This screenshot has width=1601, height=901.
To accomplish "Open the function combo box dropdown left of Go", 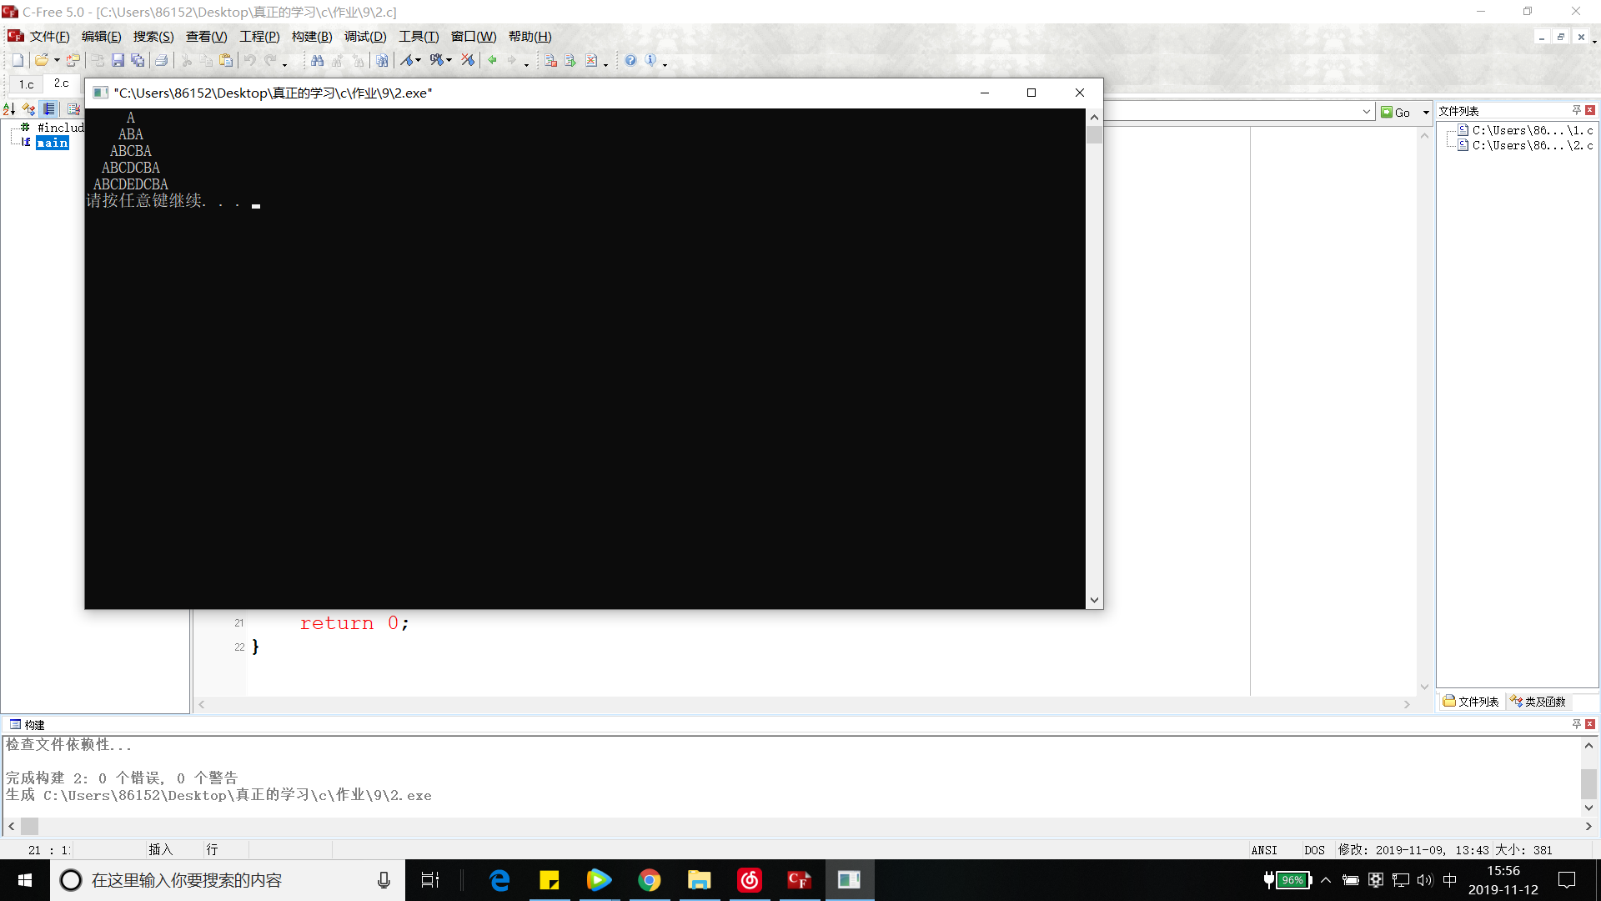I will 1366,112.
